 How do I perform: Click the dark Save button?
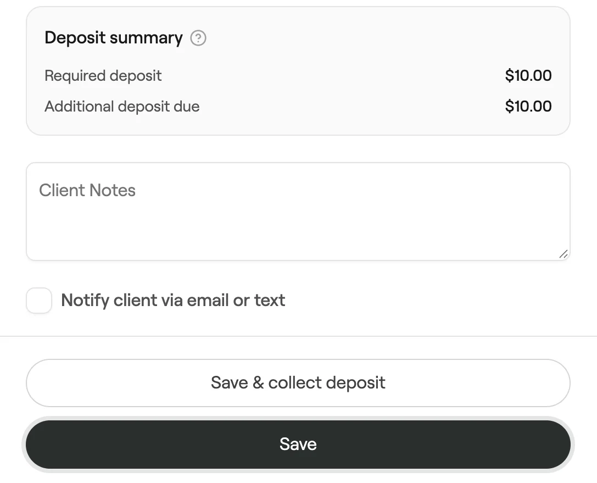pos(298,445)
